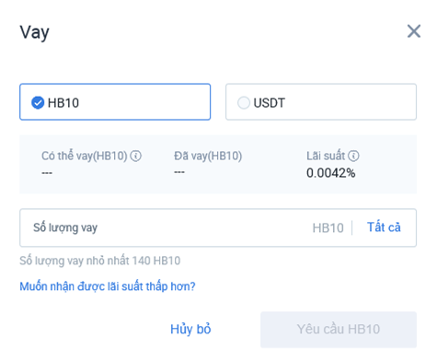Click the Hủy bỏ cancel button
Screen dimensions: 437x361
[x=190, y=329]
